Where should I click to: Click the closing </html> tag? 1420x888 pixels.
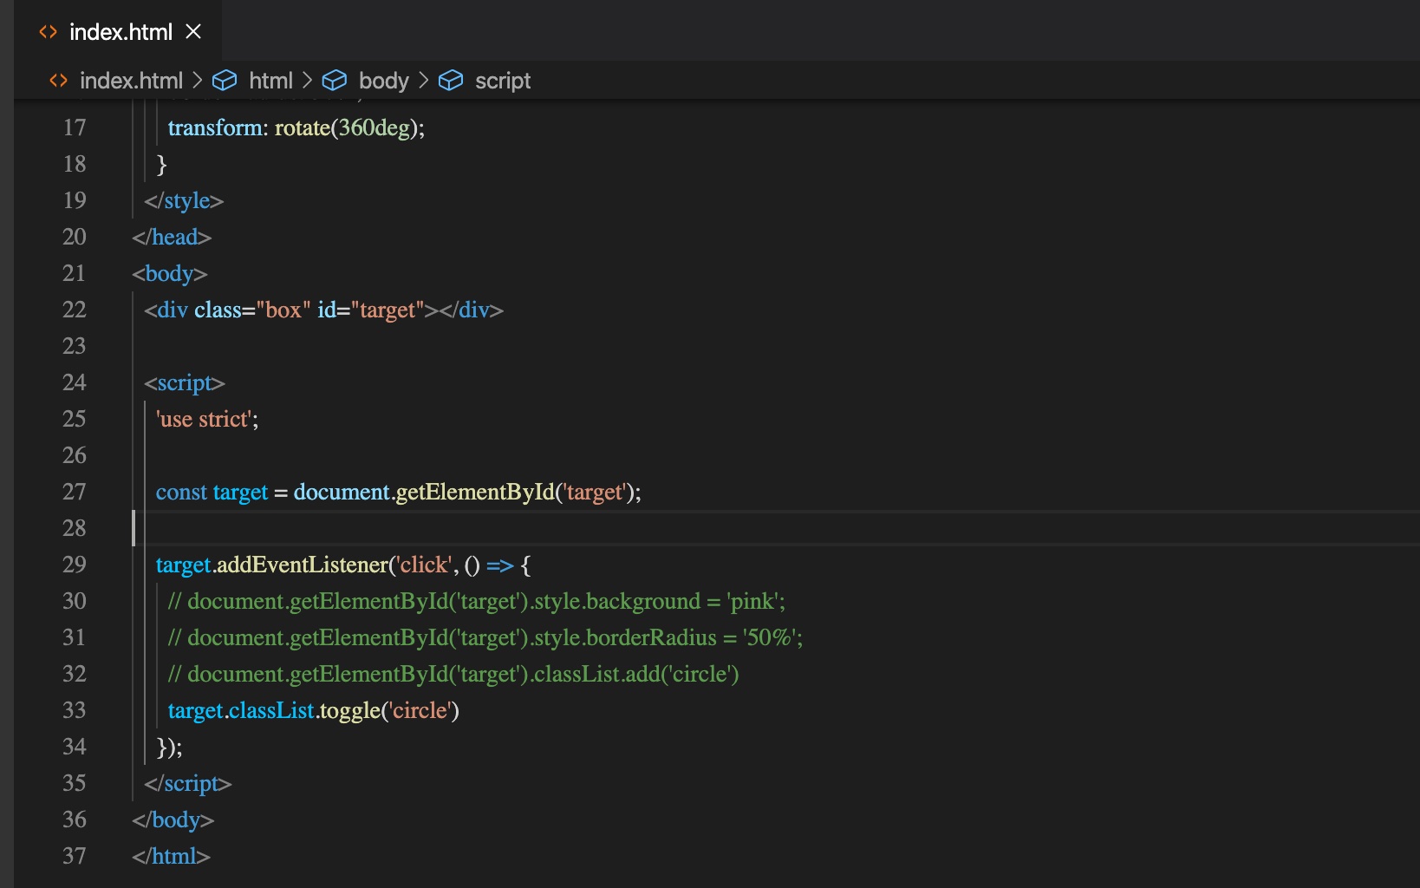(171, 856)
